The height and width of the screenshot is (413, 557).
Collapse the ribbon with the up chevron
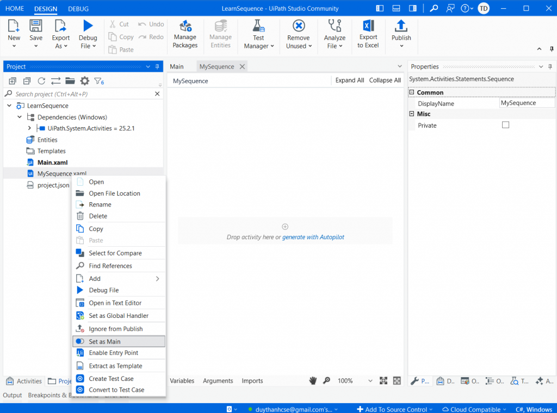tap(539, 49)
